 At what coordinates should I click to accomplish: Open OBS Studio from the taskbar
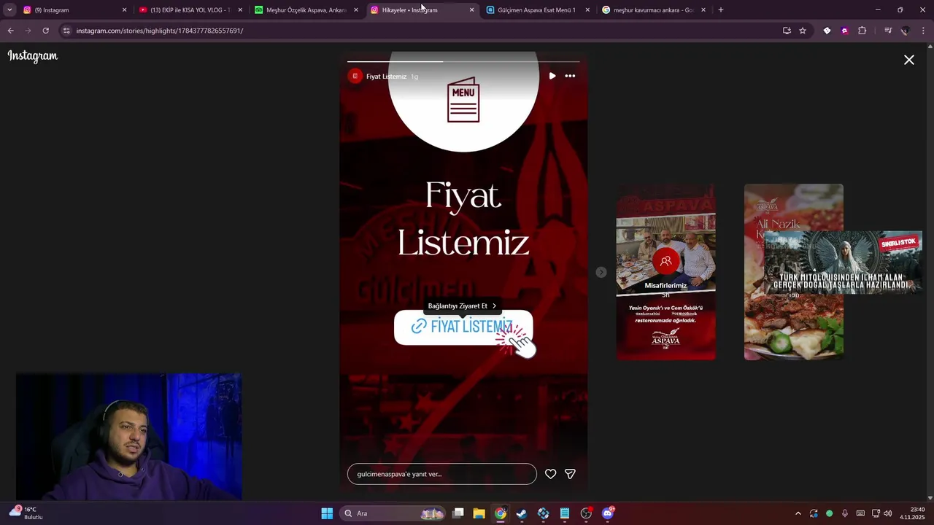coord(586,513)
